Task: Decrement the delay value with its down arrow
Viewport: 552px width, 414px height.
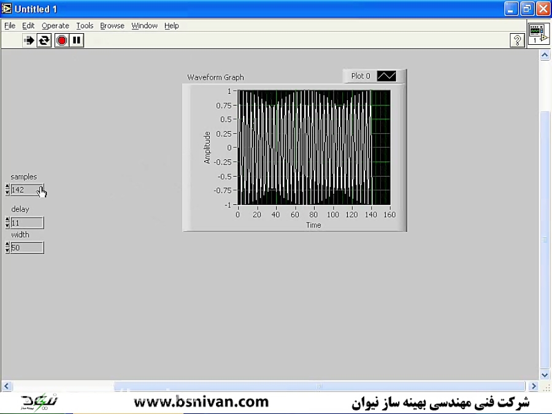Action: [7, 225]
